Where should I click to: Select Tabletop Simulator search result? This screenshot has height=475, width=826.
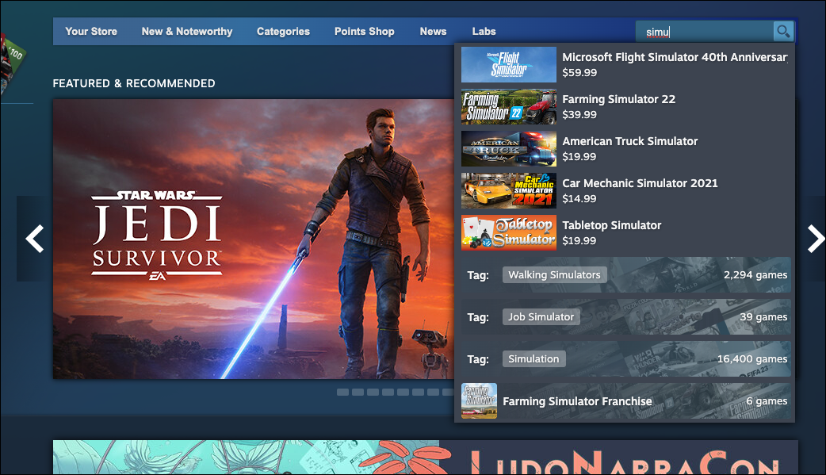(625, 232)
